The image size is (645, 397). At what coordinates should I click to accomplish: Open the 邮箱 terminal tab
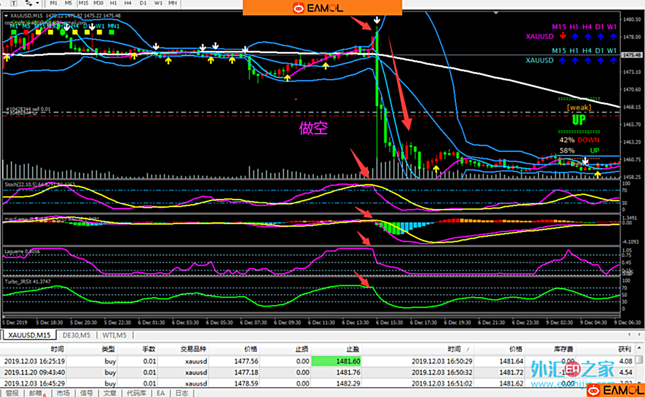(x=36, y=393)
